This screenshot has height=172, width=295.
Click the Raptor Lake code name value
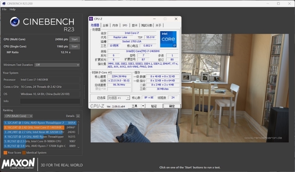(x=120, y=37)
